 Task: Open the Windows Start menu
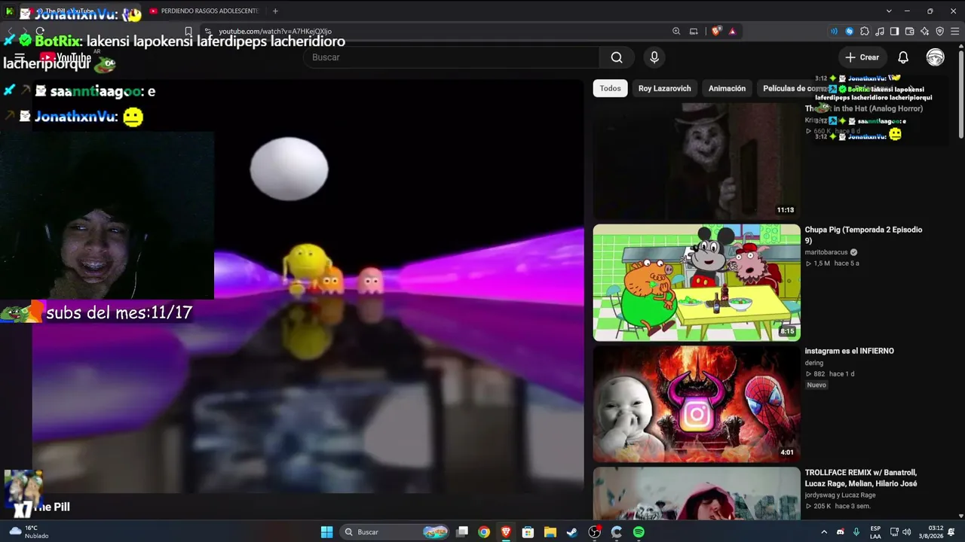pyautogui.click(x=326, y=532)
